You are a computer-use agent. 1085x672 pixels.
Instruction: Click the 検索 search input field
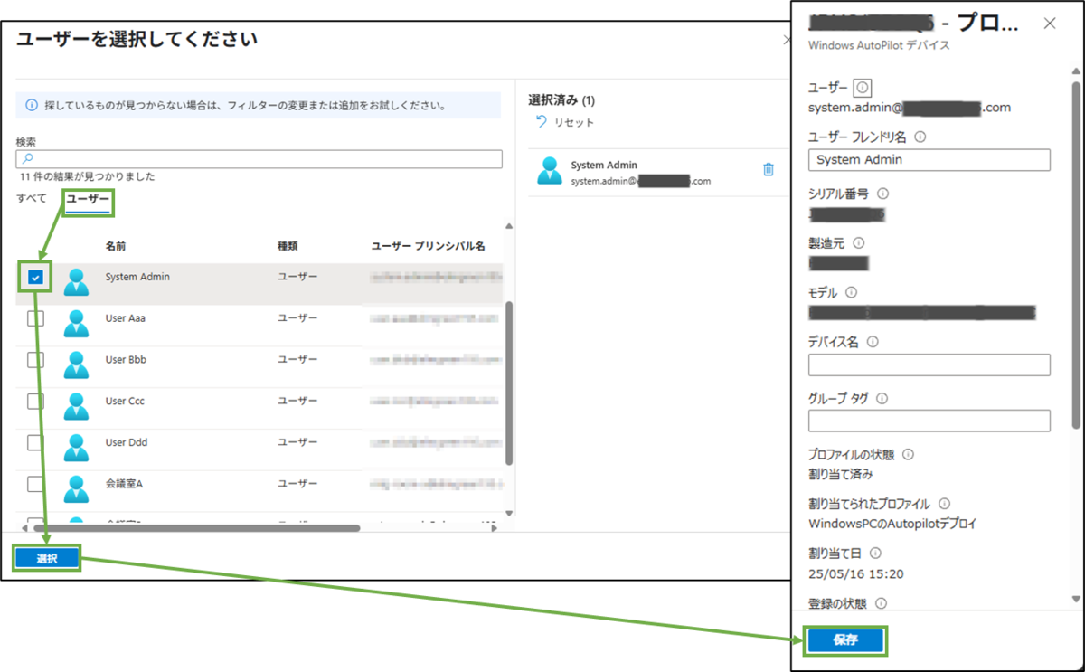point(259,159)
